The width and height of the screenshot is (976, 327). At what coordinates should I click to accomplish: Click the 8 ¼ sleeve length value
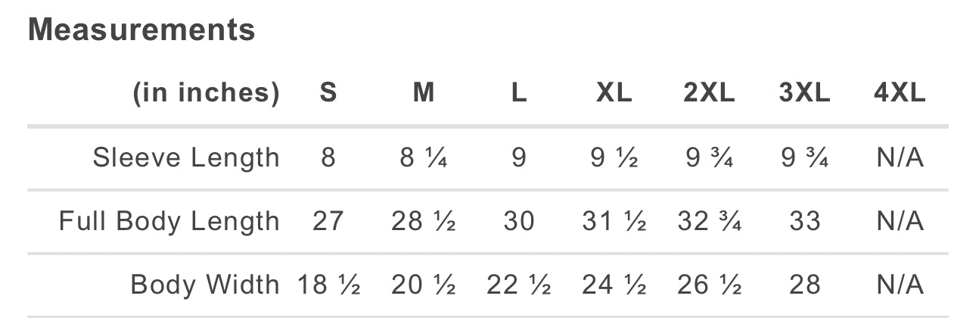424,157
